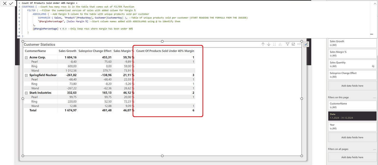Open the format paintbrush icon beside the visual
The width and height of the screenshot is (378, 165).
(307, 44)
